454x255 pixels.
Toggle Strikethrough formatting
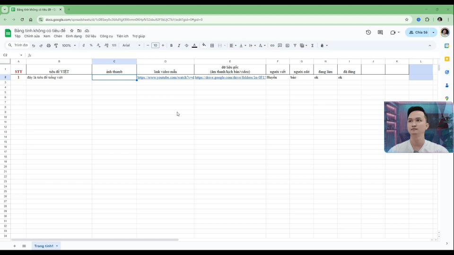click(x=186, y=46)
